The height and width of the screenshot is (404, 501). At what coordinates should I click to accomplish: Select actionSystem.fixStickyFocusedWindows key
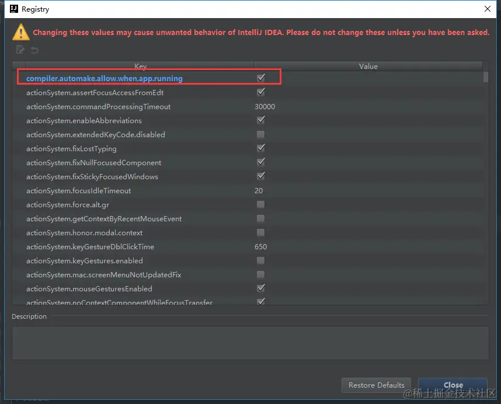tap(92, 177)
